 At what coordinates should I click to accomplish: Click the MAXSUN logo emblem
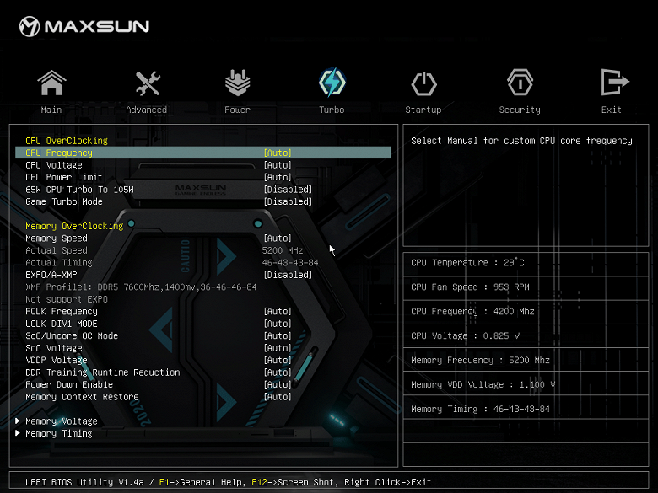[30, 27]
